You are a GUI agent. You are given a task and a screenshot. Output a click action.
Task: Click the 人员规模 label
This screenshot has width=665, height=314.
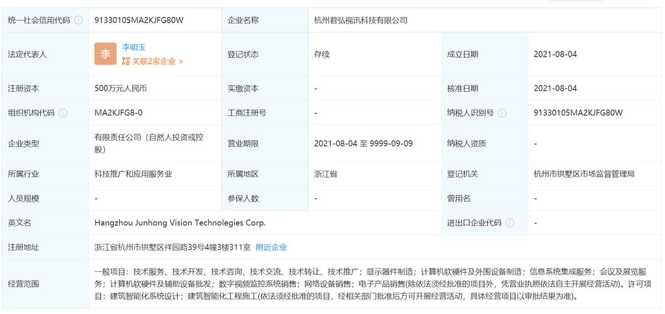[23, 198]
